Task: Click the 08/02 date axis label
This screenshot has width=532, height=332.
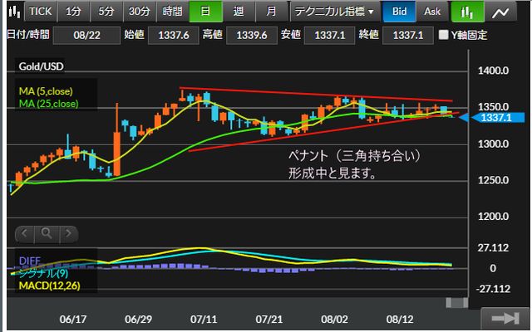Action: [x=334, y=319]
